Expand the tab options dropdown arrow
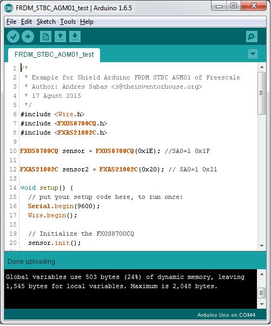This screenshot has width=271, height=326. coord(253,54)
